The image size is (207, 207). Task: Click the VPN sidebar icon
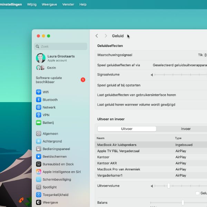point(39,115)
